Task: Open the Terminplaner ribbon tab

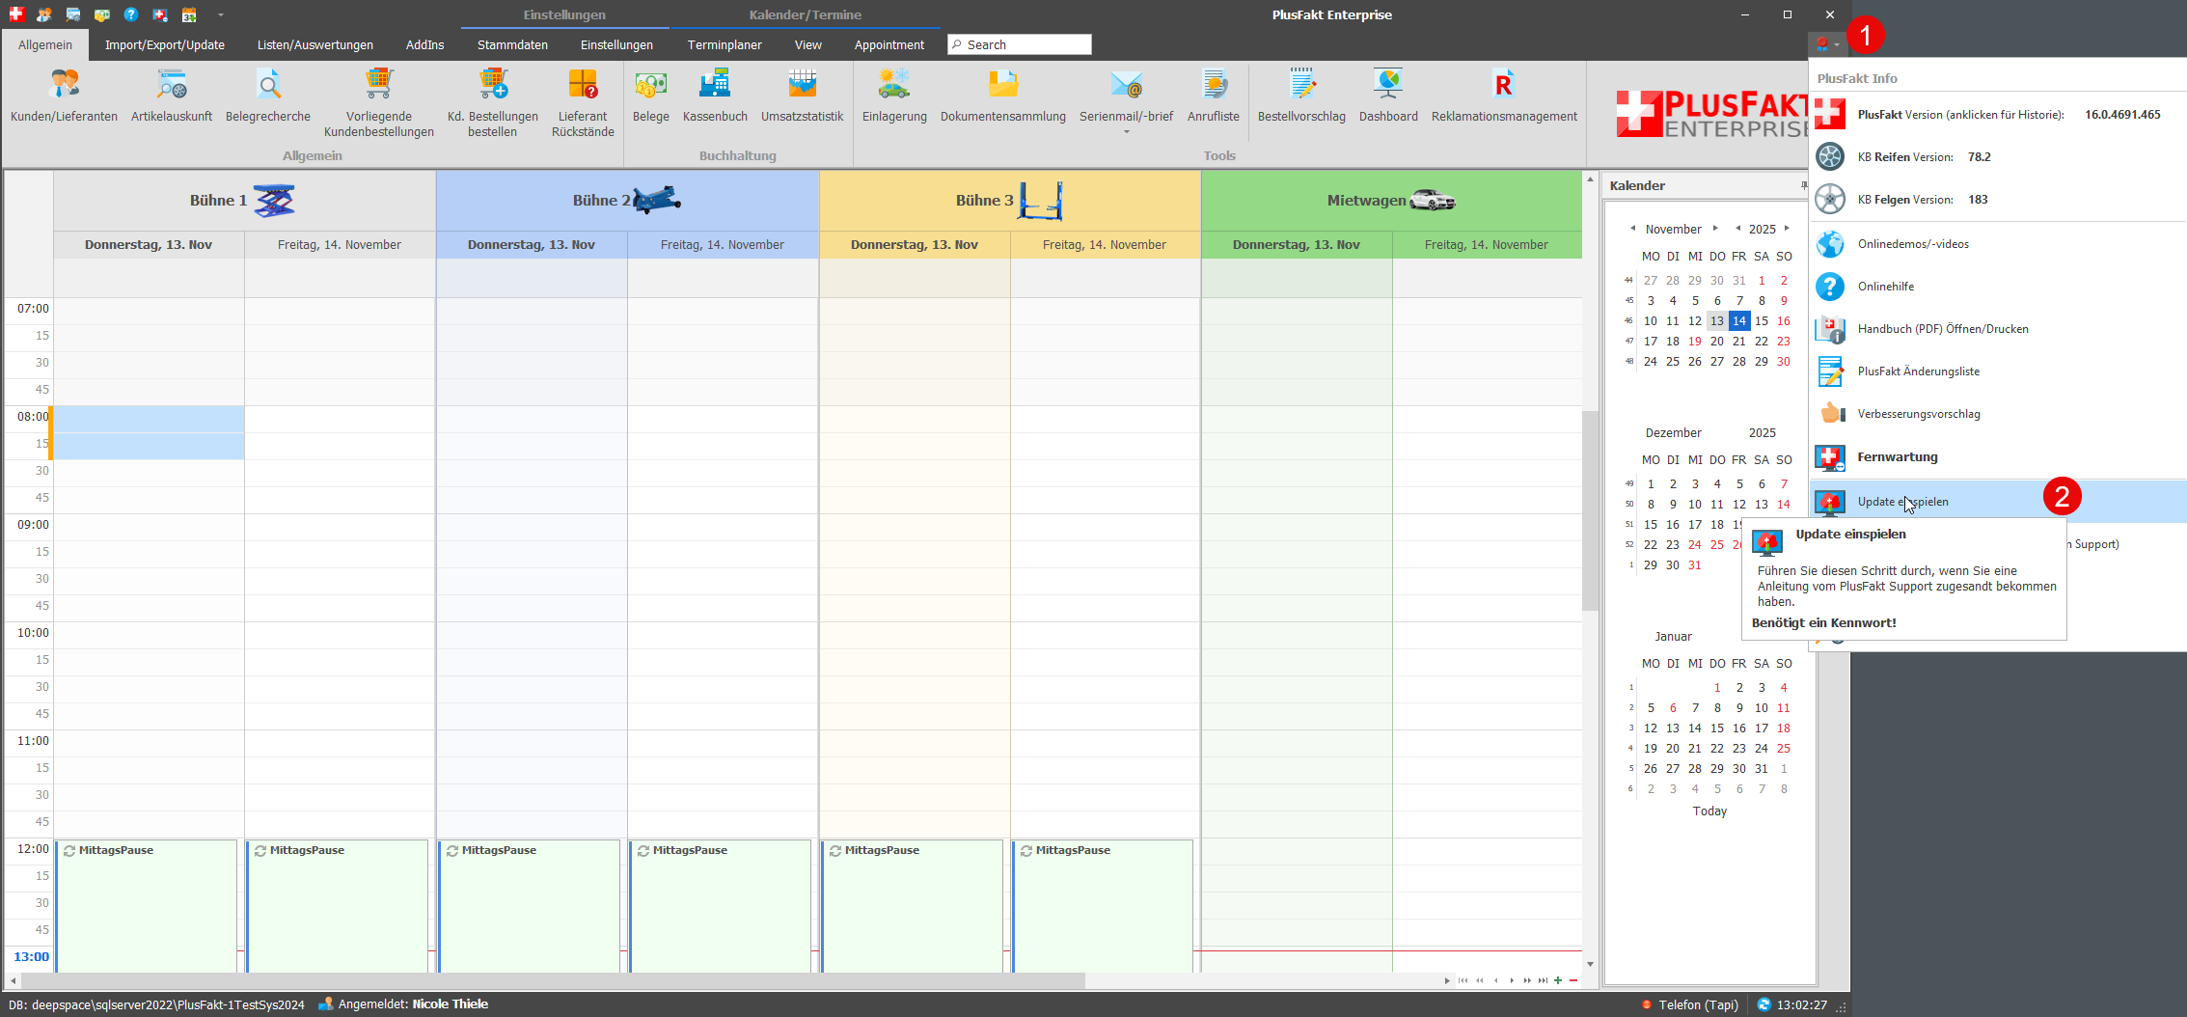Action: 724,44
